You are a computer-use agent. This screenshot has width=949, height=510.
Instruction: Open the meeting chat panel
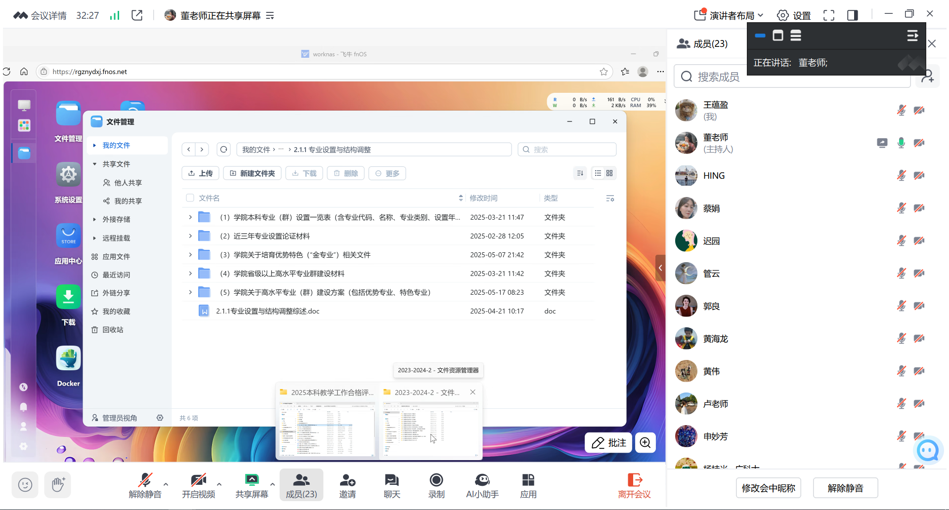[x=391, y=485]
